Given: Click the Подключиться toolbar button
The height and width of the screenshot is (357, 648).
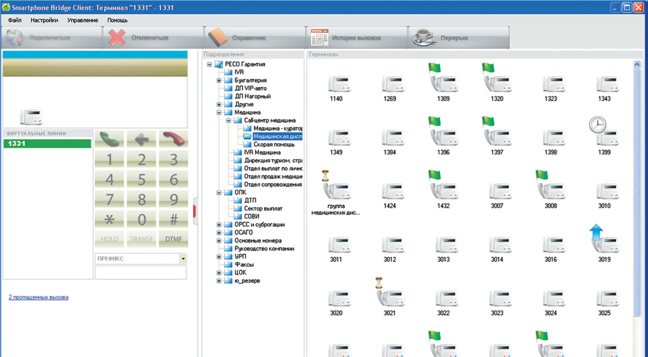Looking at the screenshot, I should [x=51, y=38].
